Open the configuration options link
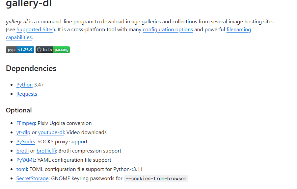The height and width of the screenshot is (189, 297). coord(168,30)
